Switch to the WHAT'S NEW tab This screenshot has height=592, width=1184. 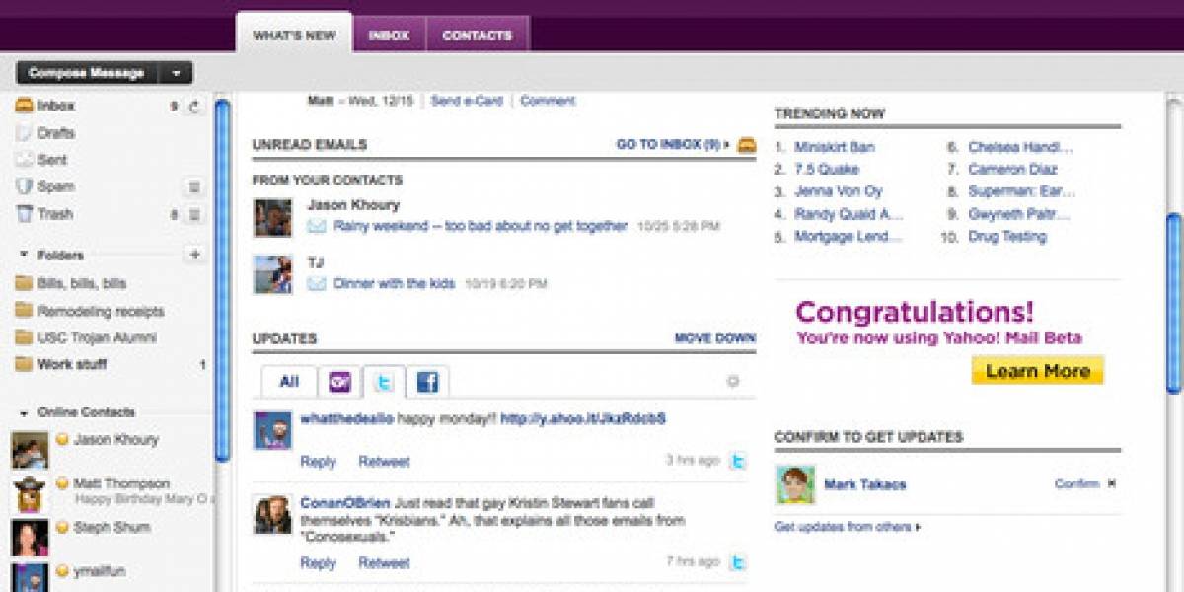pos(294,36)
